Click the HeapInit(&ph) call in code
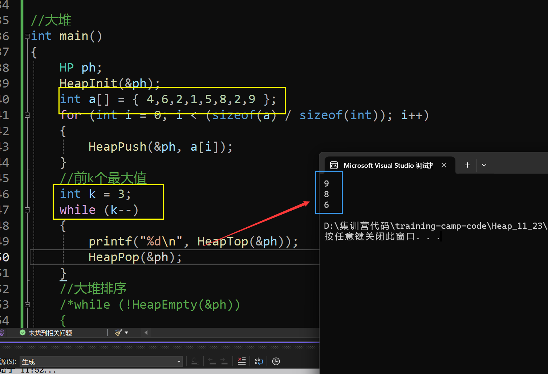This screenshot has height=374, width=548. pyautogui.click(x=110, y=84)
